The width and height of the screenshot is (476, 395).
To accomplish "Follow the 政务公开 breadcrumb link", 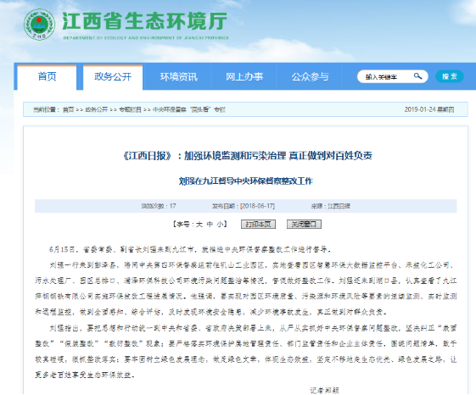I will click(x=96, y=109).
